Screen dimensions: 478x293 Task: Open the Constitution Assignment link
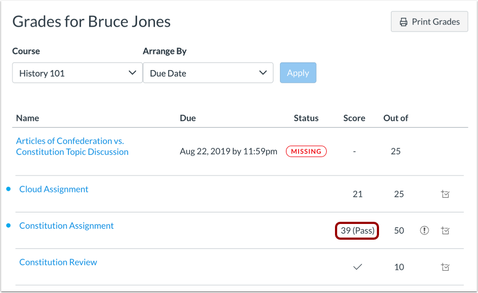66,226
